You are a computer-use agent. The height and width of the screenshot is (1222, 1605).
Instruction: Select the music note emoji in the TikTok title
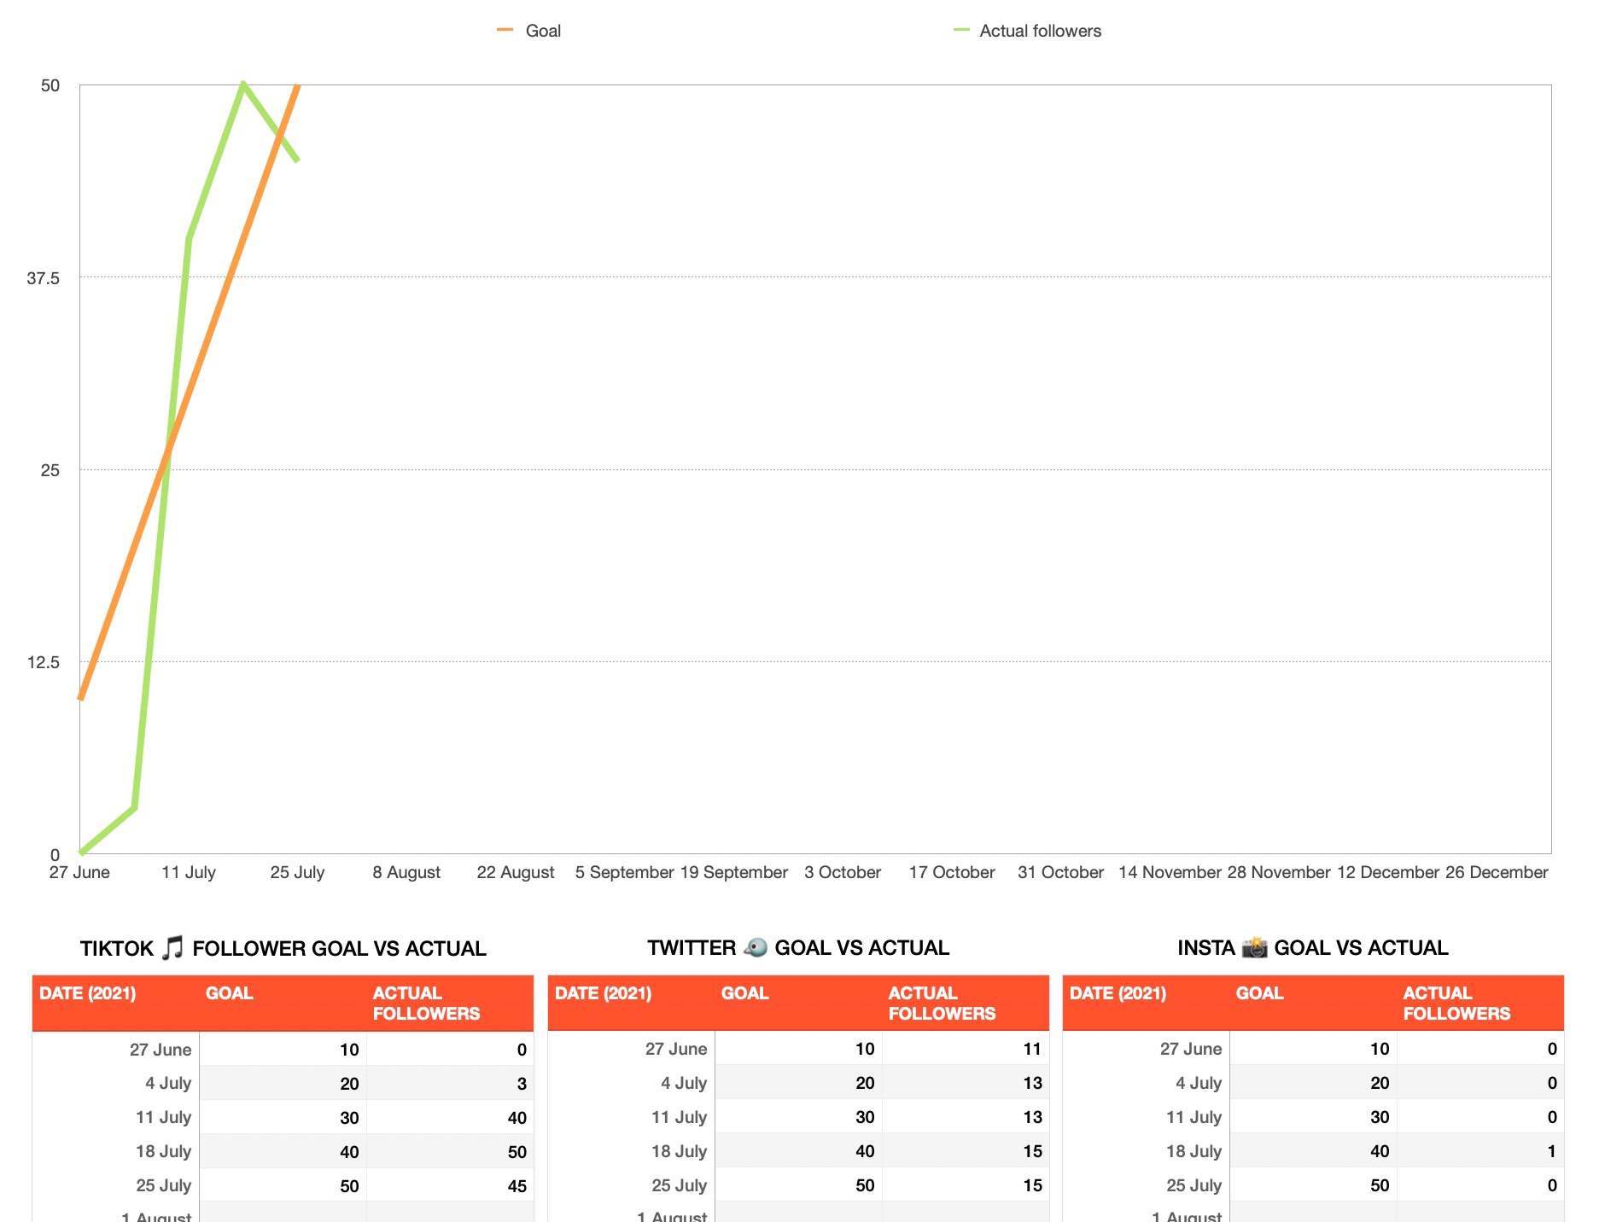click(x=172, y=948)
